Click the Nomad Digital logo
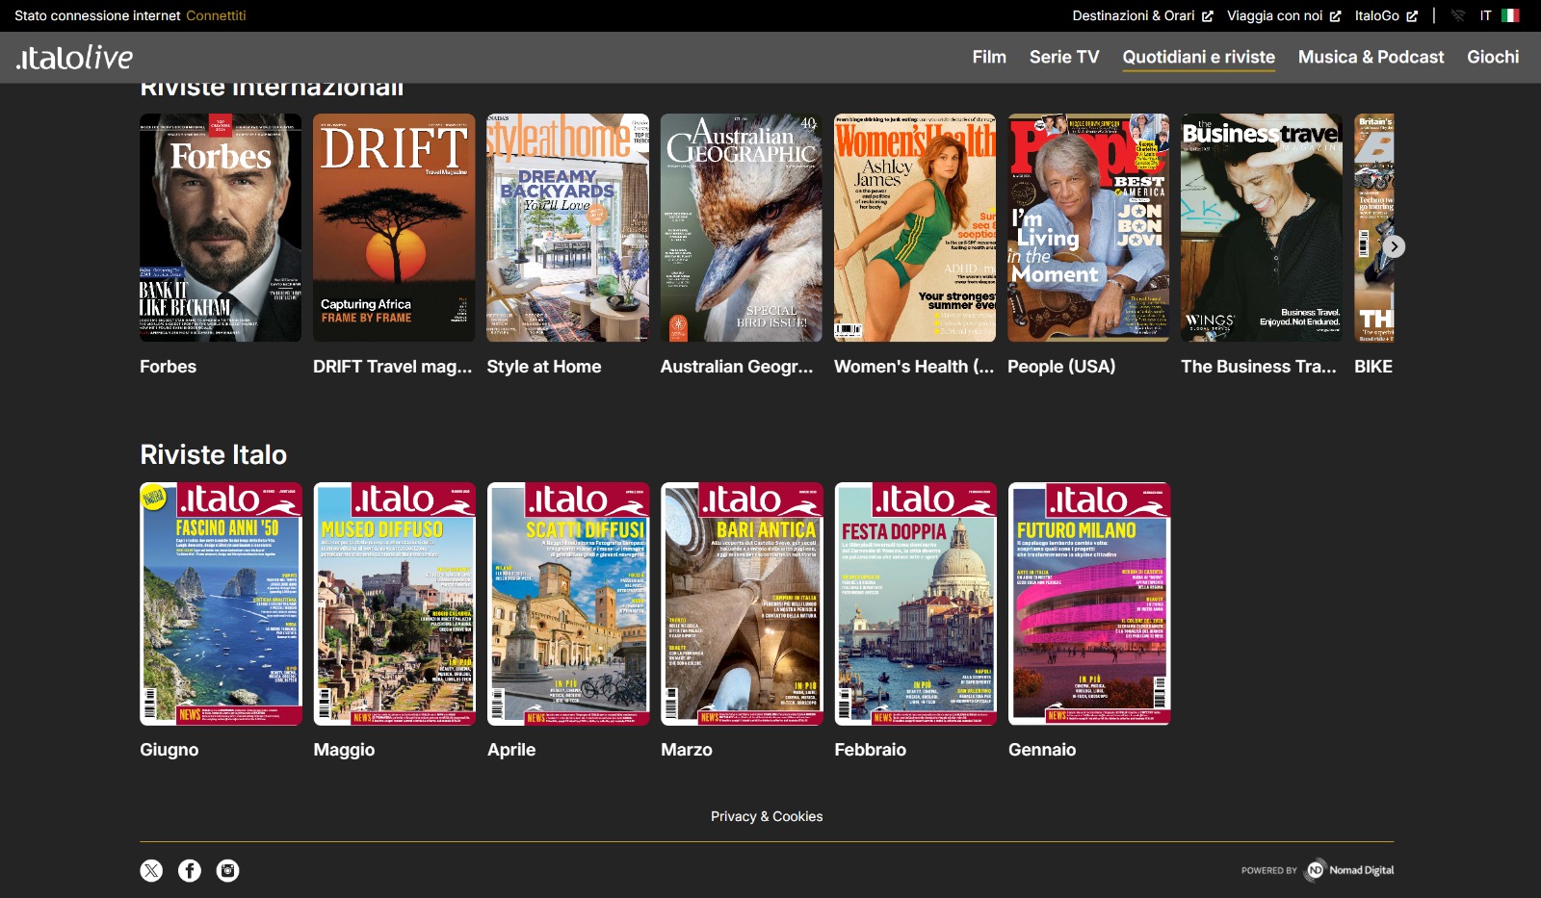Screen dimensions: 1541x898 [1349, 870]
